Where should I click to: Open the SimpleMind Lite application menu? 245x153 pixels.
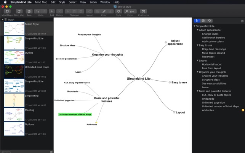pyautogui.click(x=21, y=2)
